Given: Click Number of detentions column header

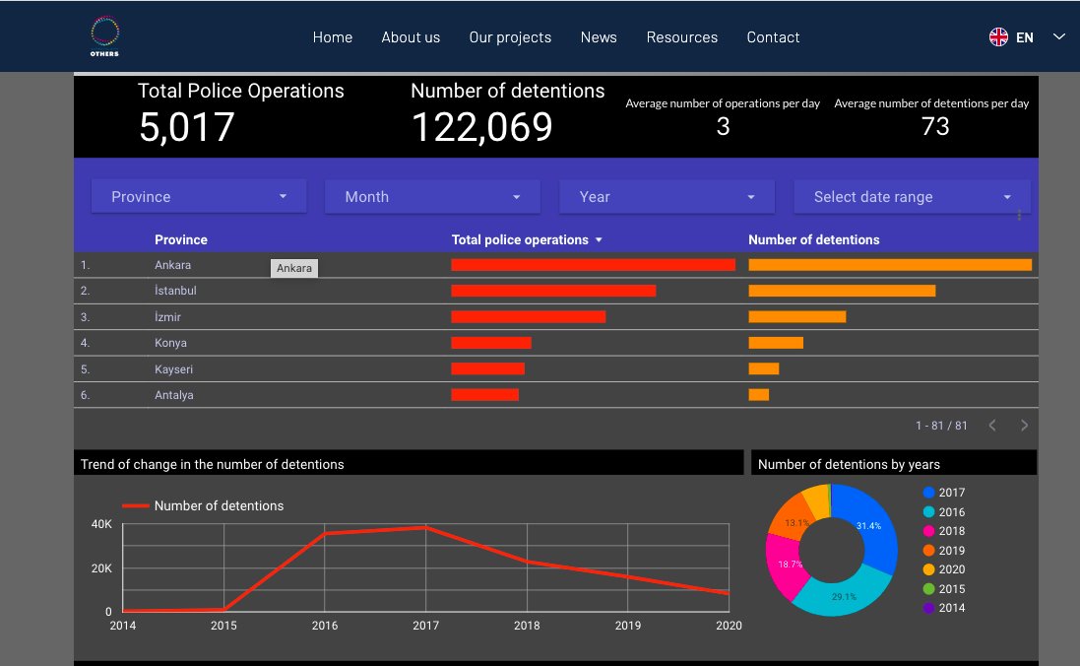Looking at the screenshot, I should pyautogui.click(x=813, y=240).
